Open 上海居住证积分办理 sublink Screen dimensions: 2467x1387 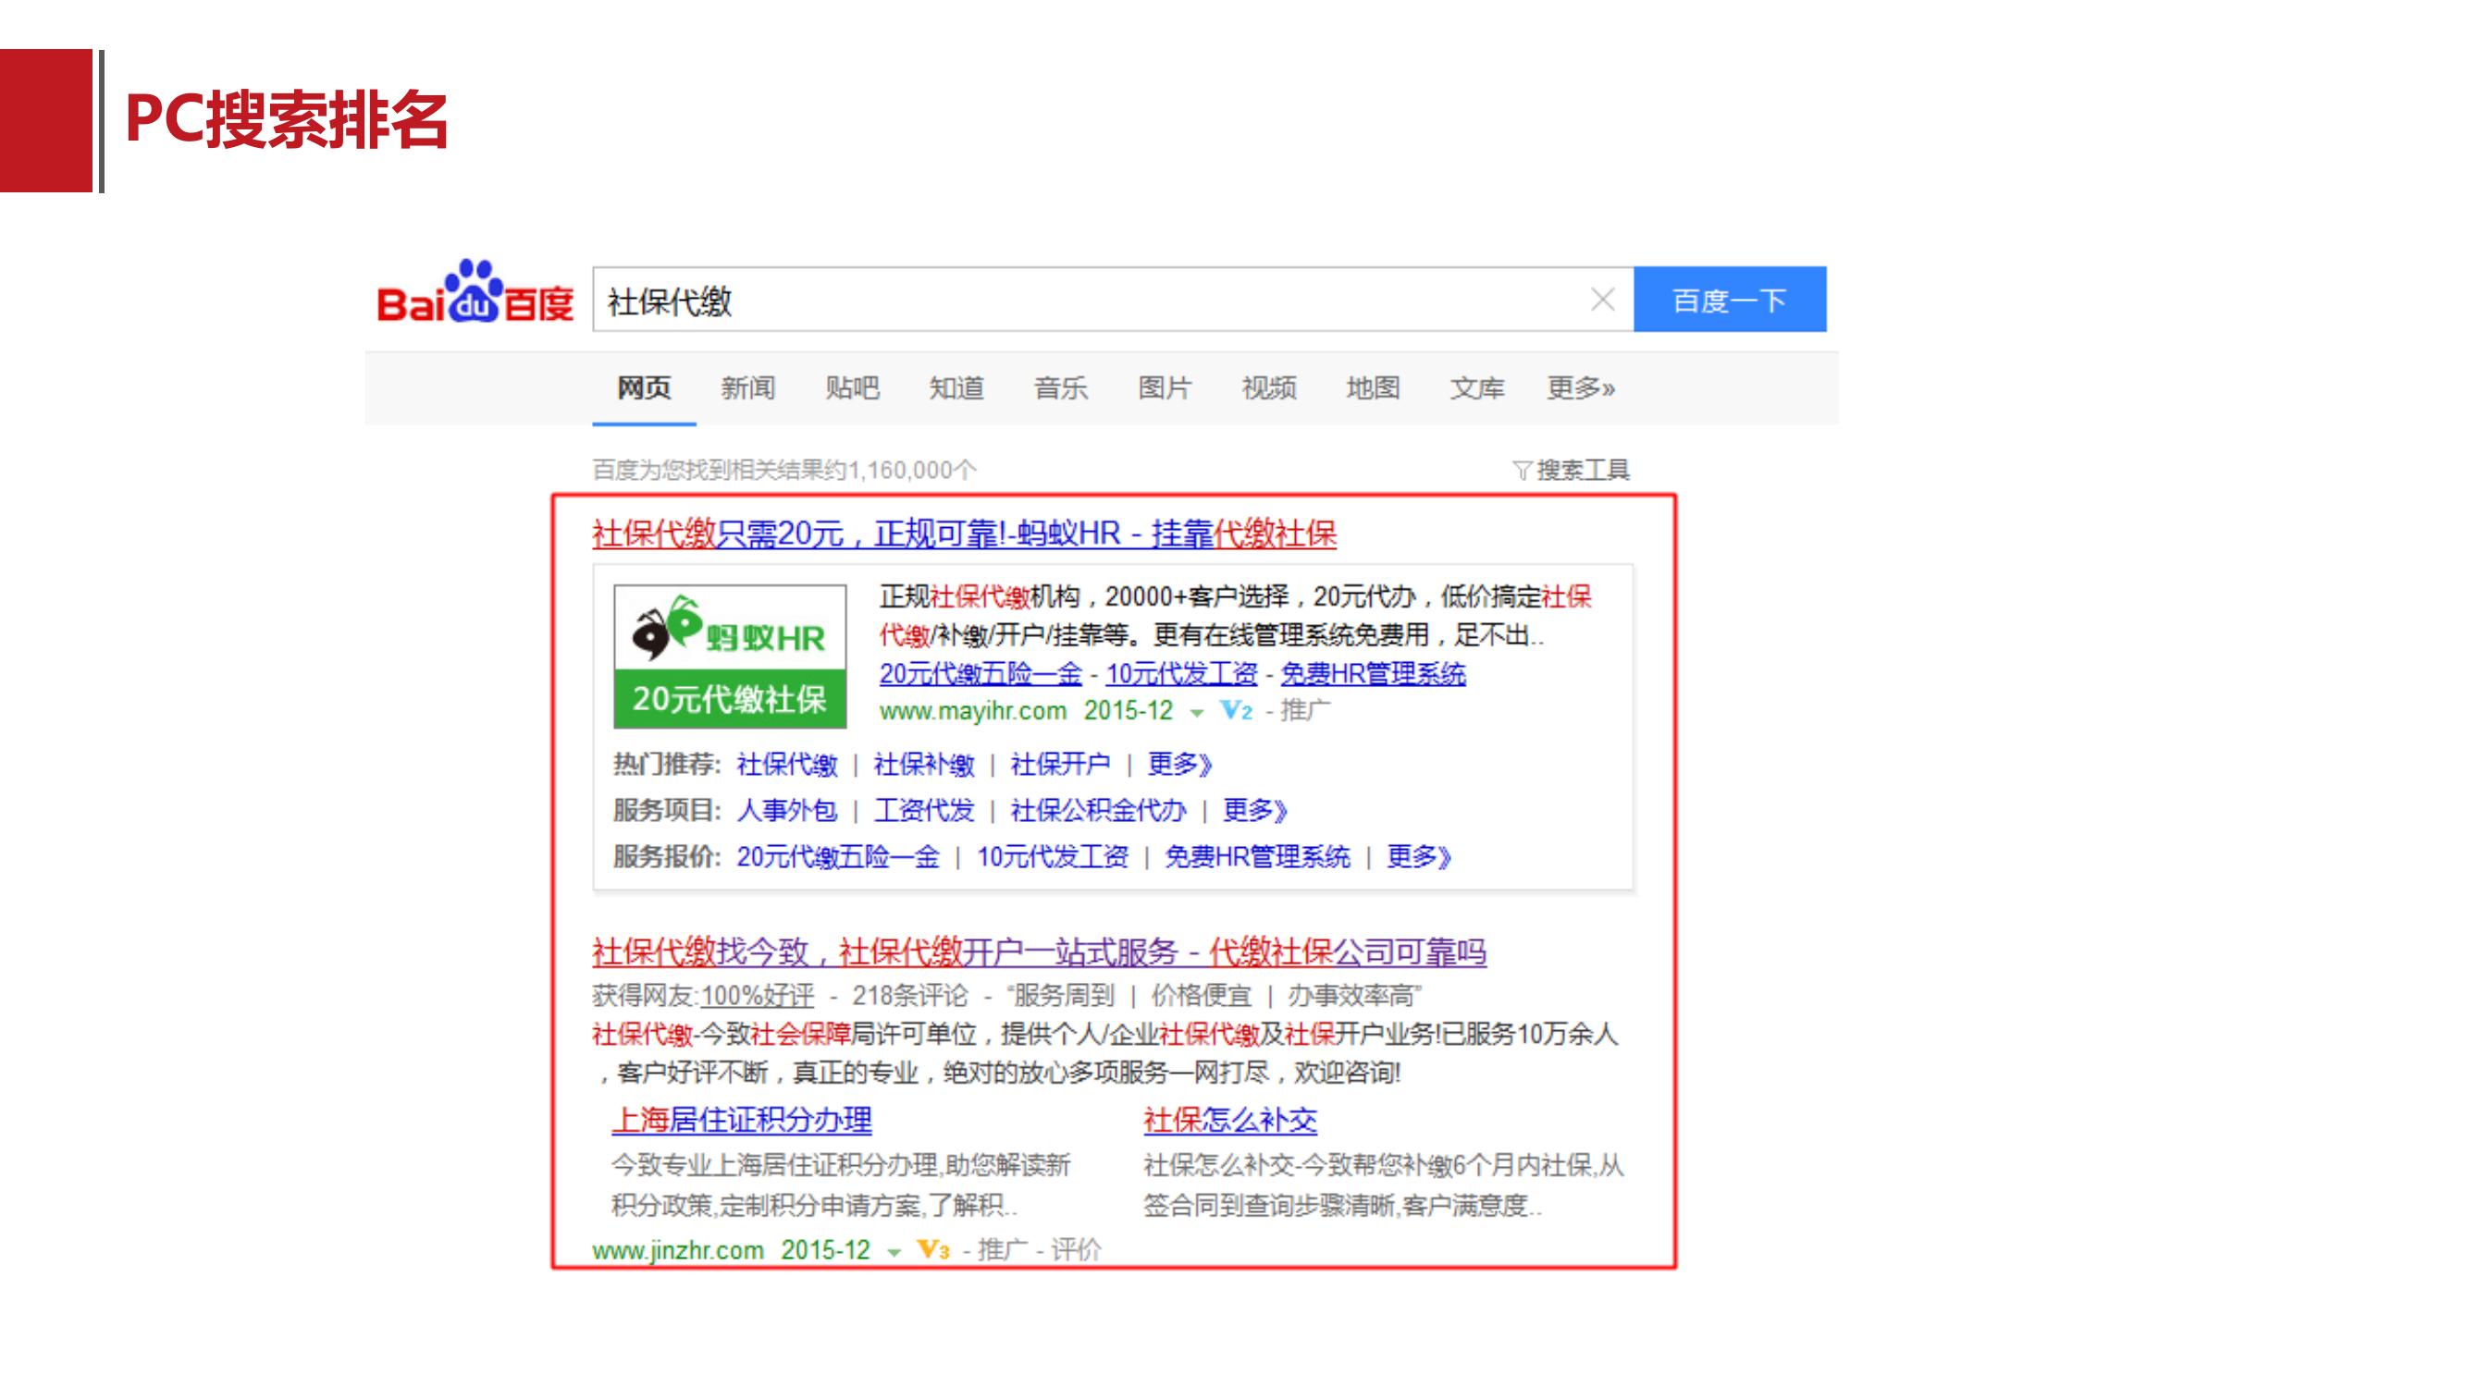(742, 1120)
